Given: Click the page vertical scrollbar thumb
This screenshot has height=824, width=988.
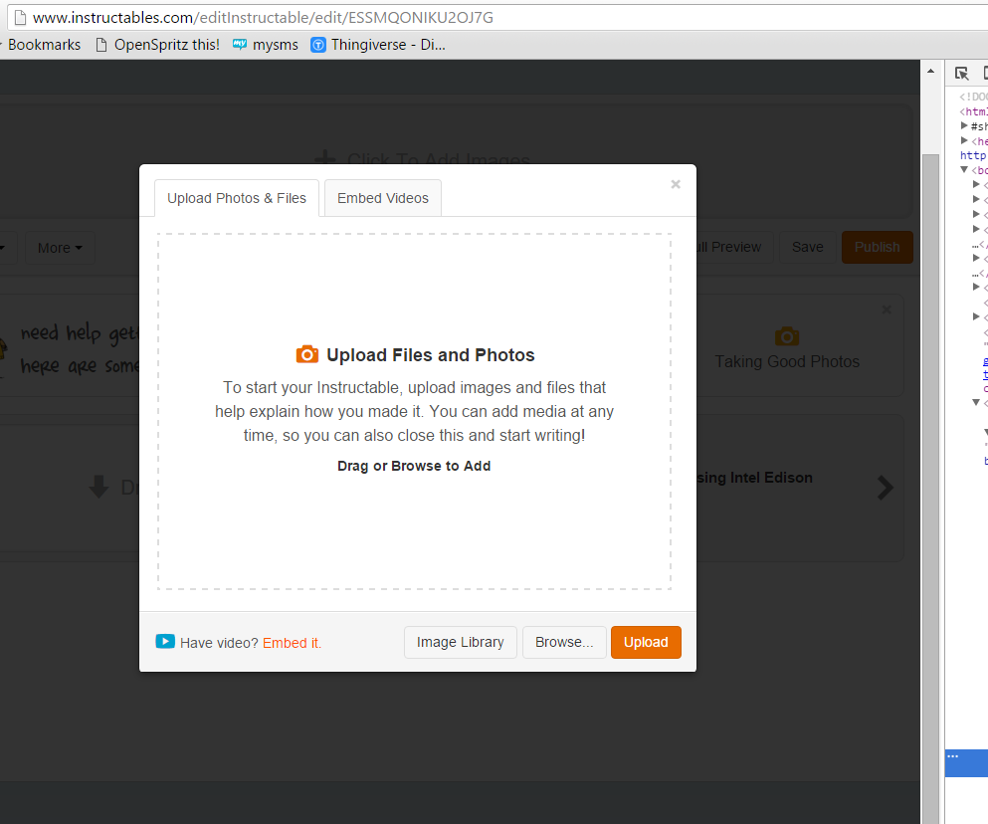Looking at the screenshot, I should 930,489.
